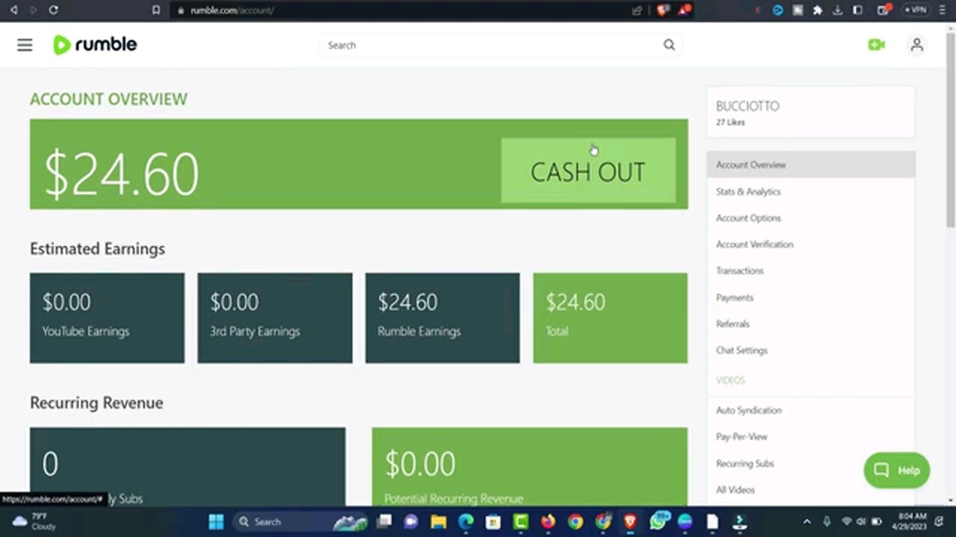Click the BUCCIOTTO channel name
This screenshot has width=956, height=537.
pyautogui.click(x=747, y=106)
